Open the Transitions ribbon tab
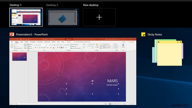The image size is (192, 108). click(32, 42)
